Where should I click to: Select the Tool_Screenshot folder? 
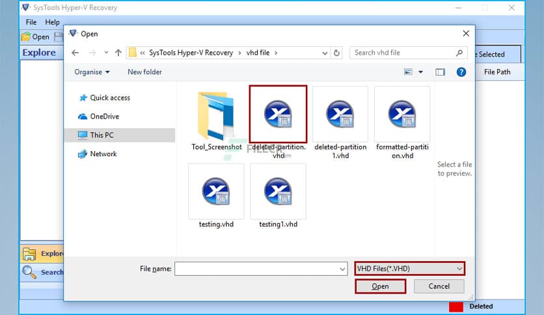[217, 116]
